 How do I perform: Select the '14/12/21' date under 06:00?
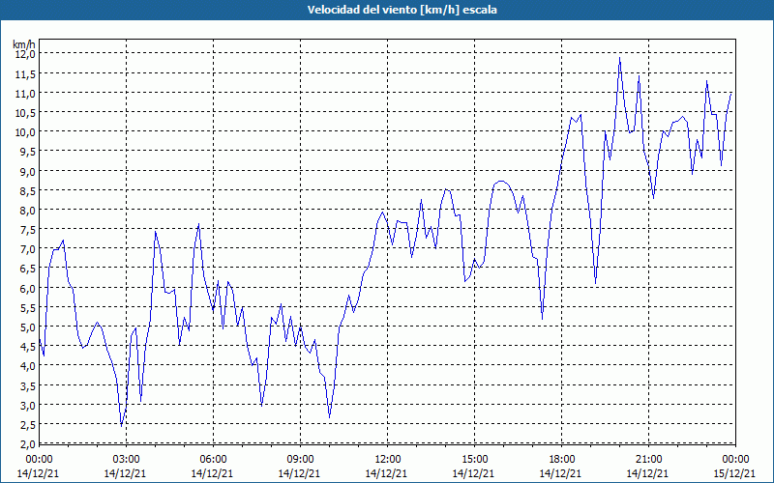212,473
